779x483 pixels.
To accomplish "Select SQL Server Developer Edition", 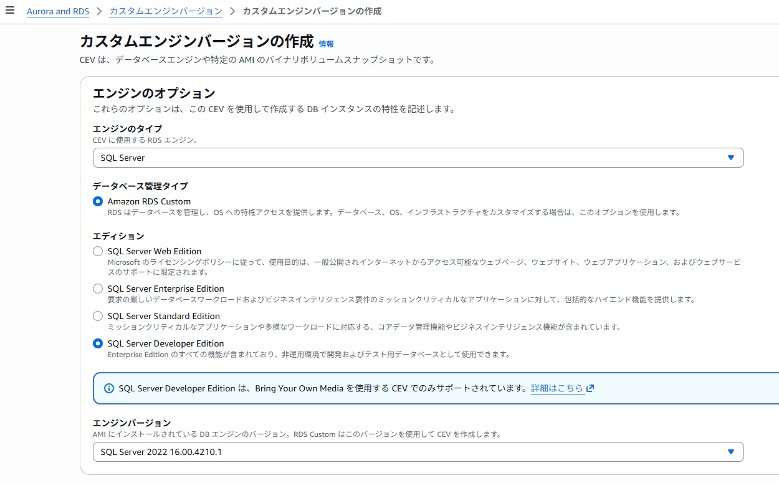I will (x=98, y=343).
